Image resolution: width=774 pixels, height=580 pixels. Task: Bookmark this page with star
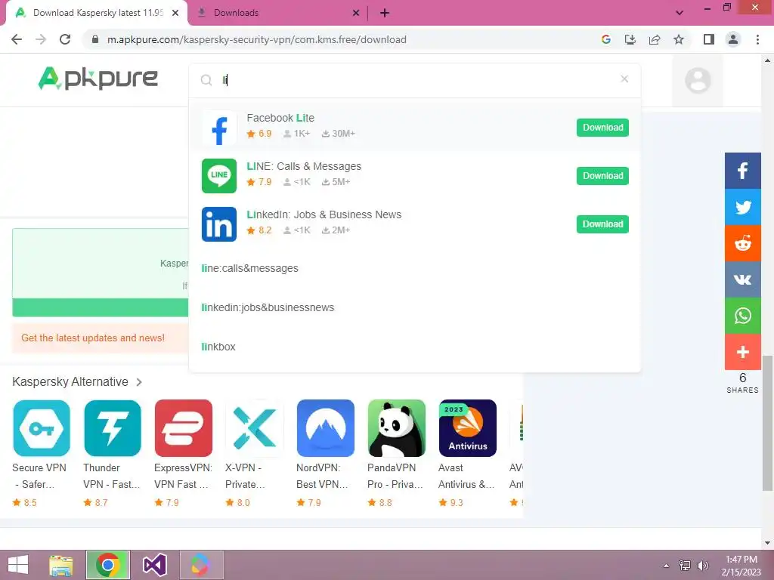click(679, 39)
